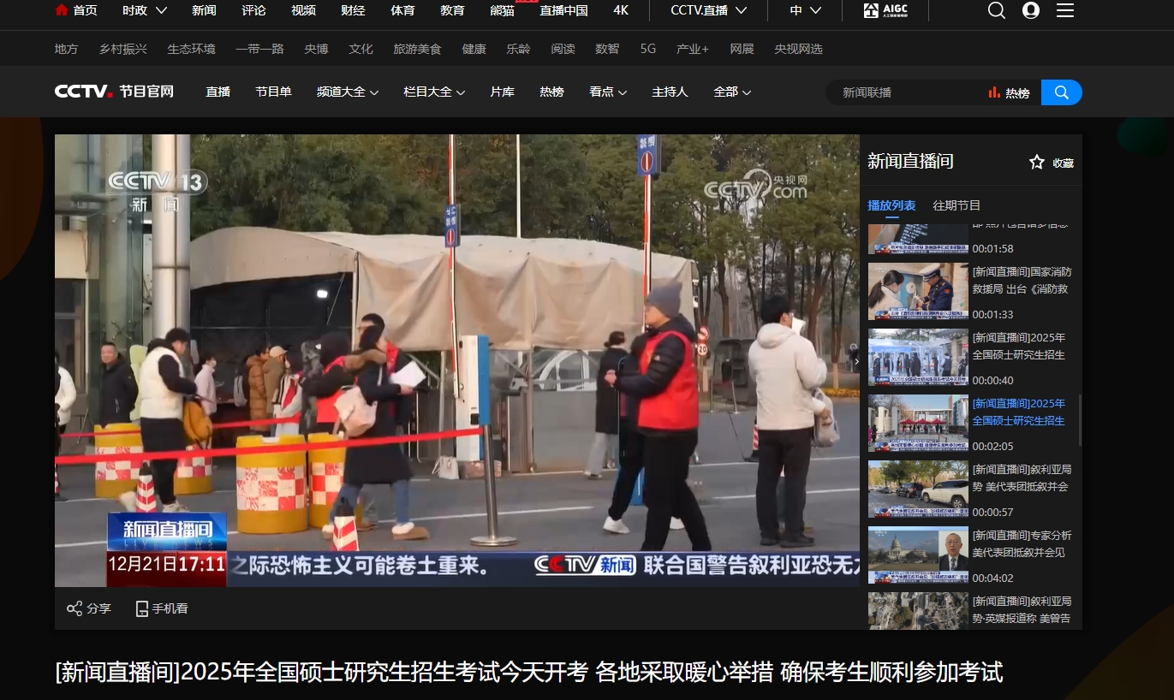
Task: Open the user account profile icon
Action: (x=1031, y=10)
